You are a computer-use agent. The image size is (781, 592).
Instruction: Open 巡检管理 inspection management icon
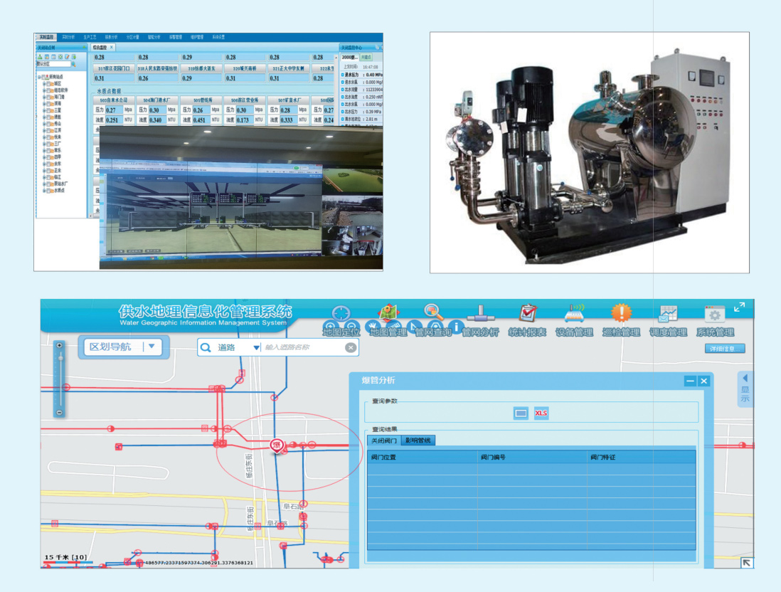coord(621,314)
